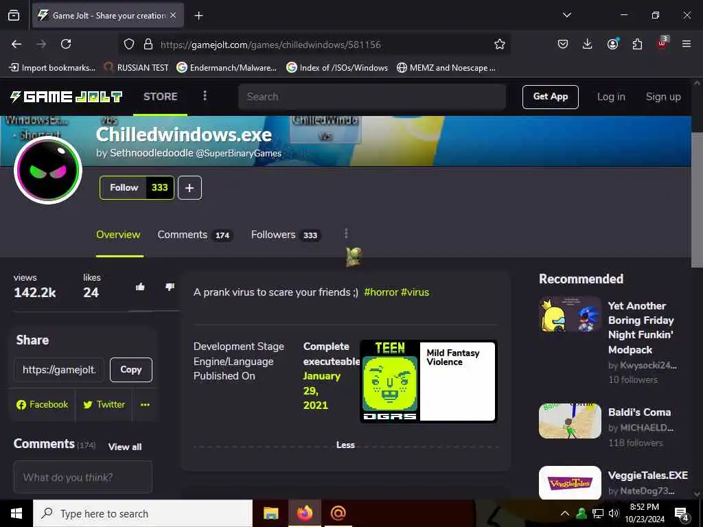Open the Firefox account icon
Image resolution: width=703 pixels, height=527 pixels.
coord(612,44)
